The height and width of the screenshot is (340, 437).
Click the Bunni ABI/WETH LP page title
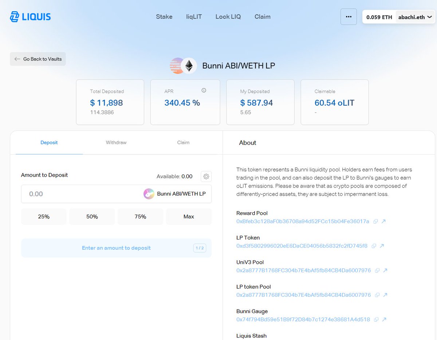pos(239,66)
